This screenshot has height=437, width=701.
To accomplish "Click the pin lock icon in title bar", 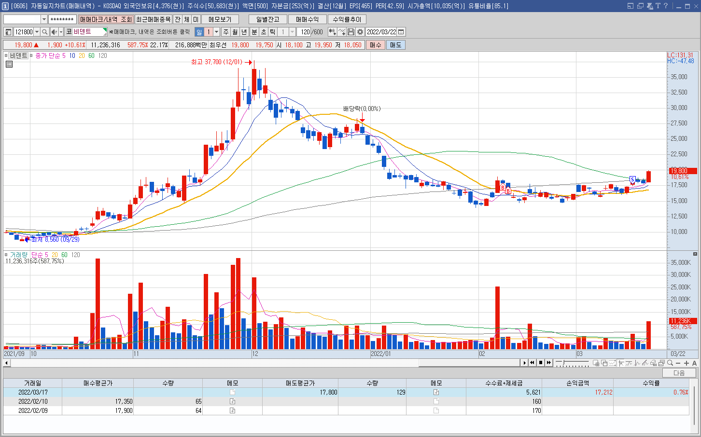I will point(649,6).
